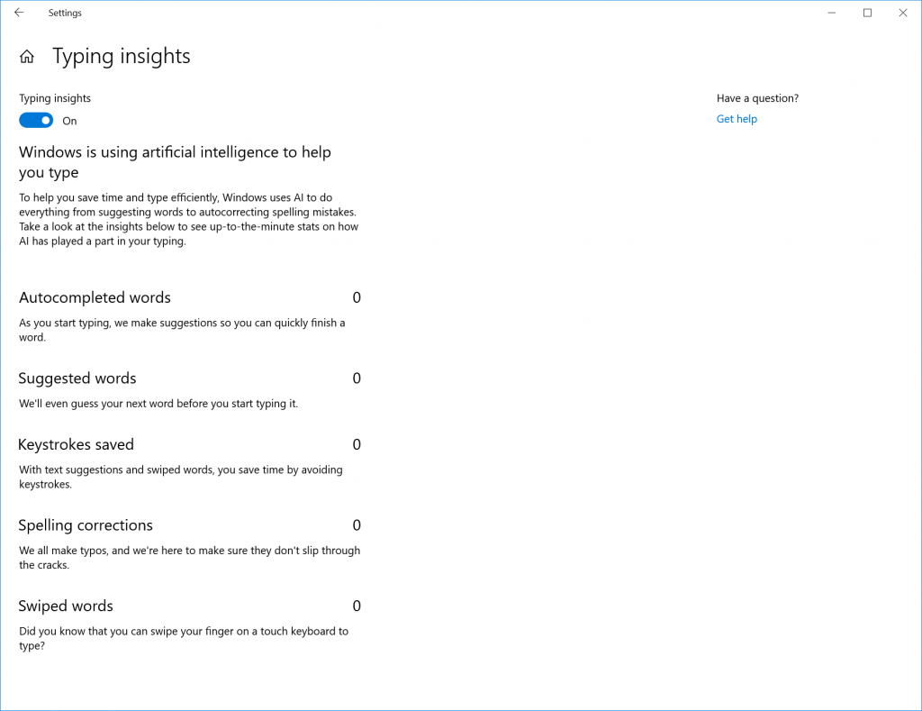Image resolution: width=922 pixels, height=711 pixels.
Task: Click the Suggested words count value
Action: [357, 378]
